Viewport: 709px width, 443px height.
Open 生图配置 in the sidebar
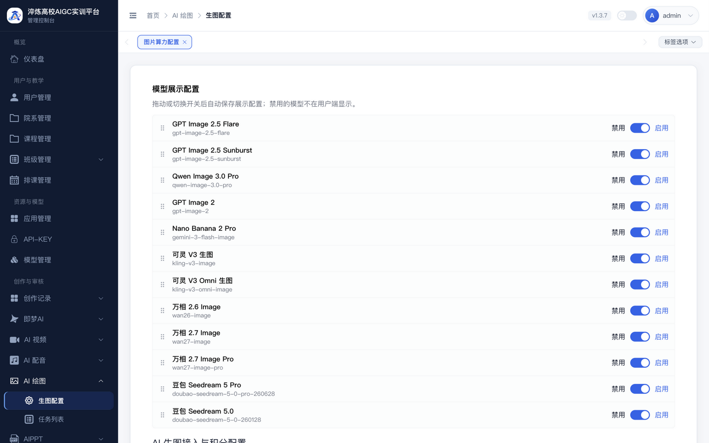tap(59, 401)
